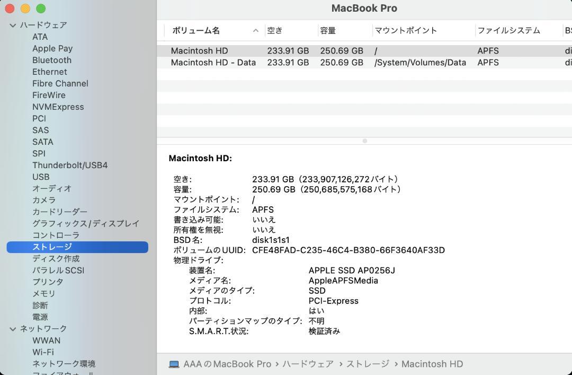Image resolution: width=572 pixels, height=375 pixels.
Task: Click the /System/Volumes/Data mount point cell
Action: [420, 63]
